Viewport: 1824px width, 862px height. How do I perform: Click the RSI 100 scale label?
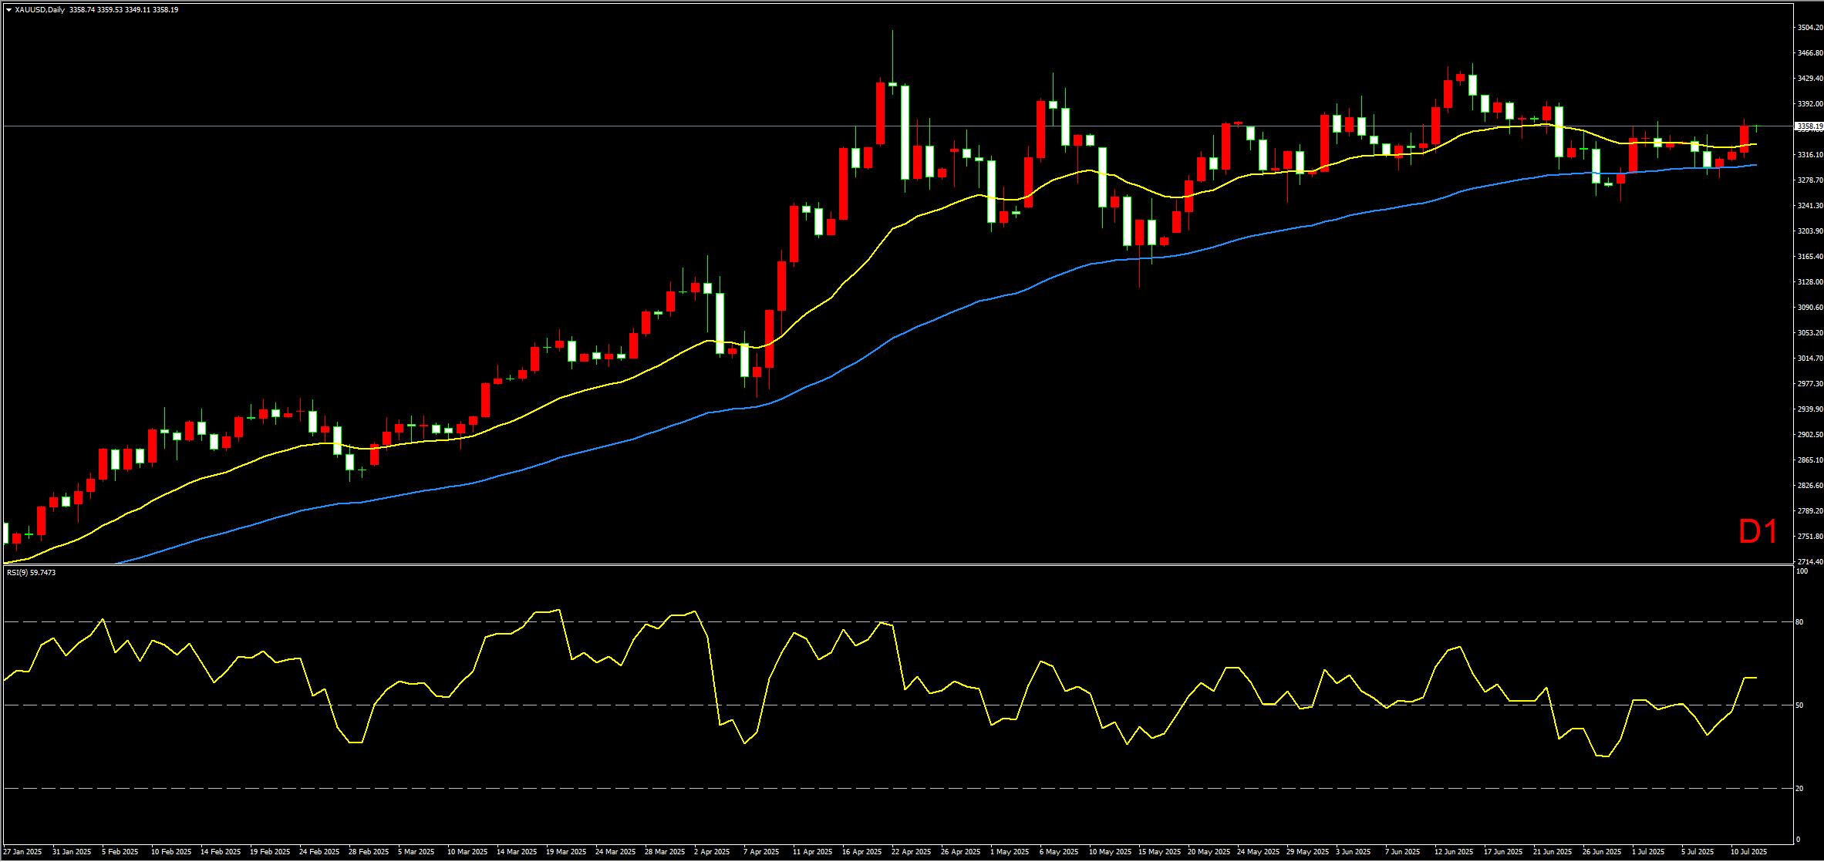(1801, 571)
